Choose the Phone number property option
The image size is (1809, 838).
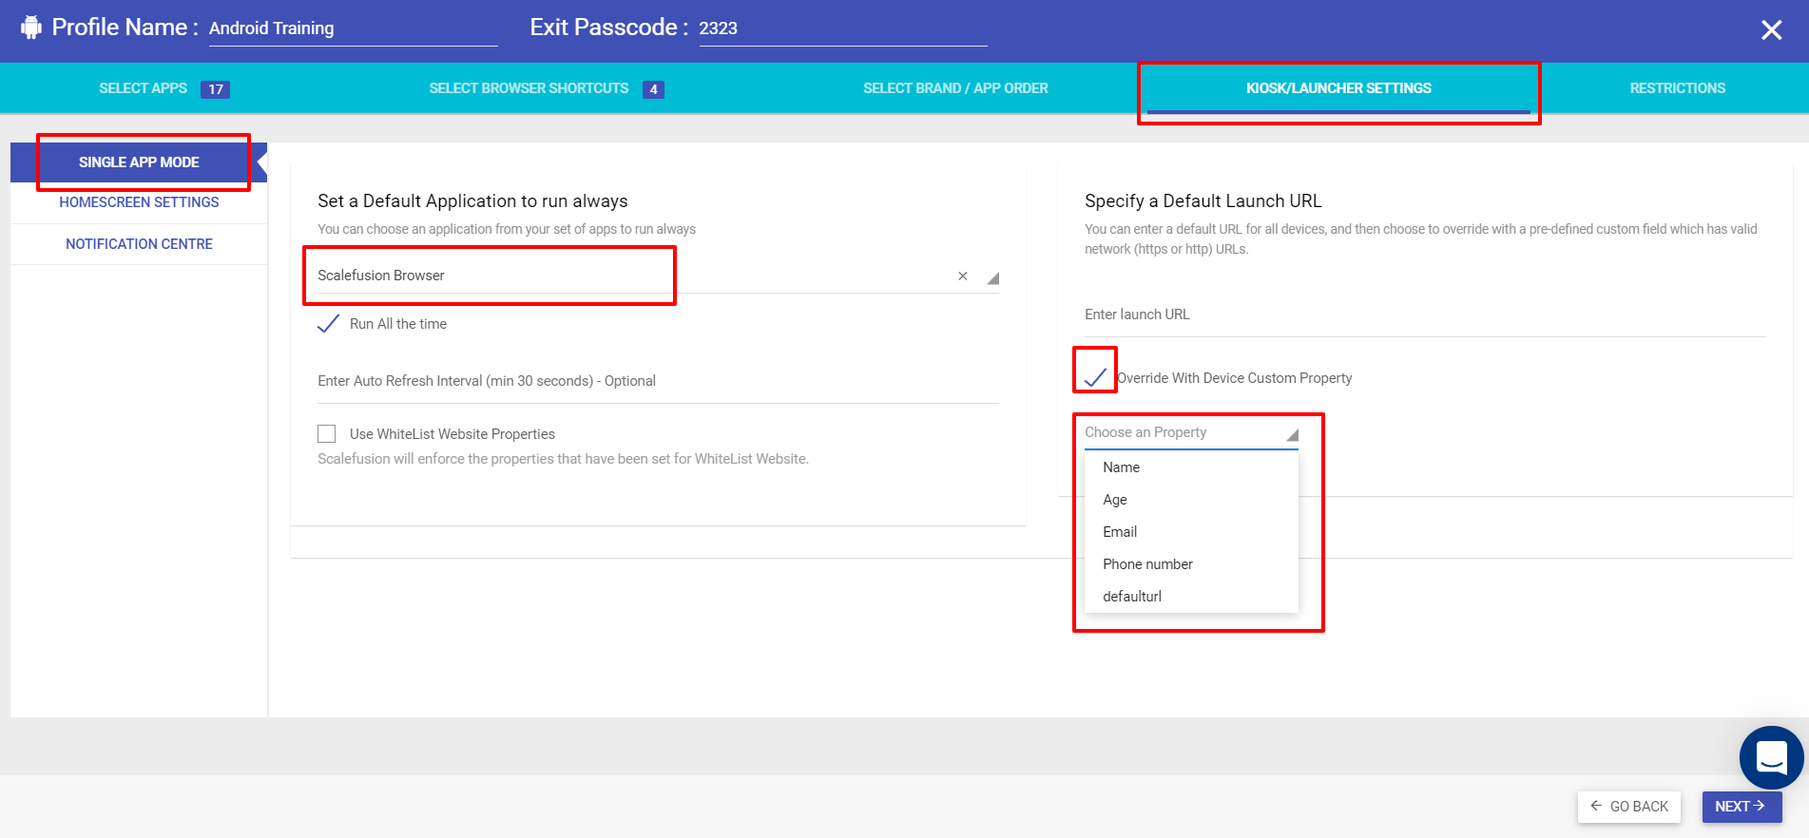tap(1191, 564)
